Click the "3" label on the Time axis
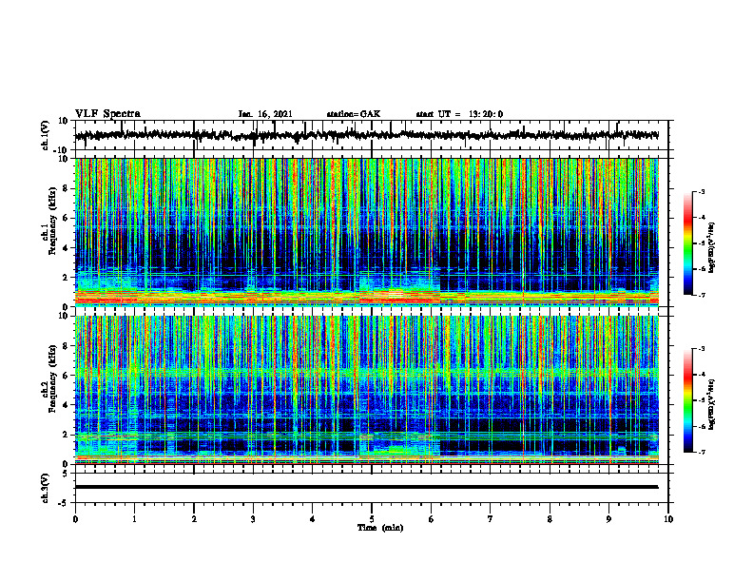Image resolution: width=753 pixels, height=582 pixels. coord(253,519)
